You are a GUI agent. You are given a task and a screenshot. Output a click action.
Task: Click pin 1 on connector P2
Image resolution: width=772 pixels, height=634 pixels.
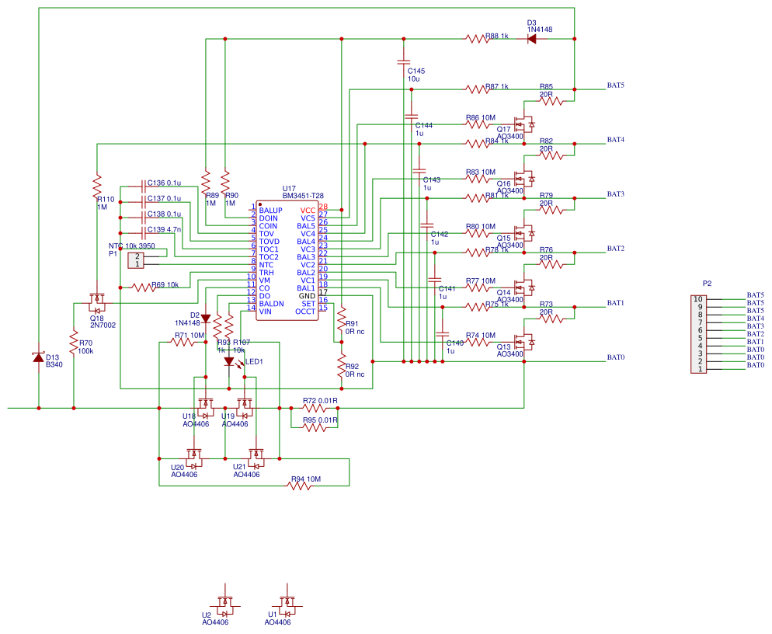700,369
